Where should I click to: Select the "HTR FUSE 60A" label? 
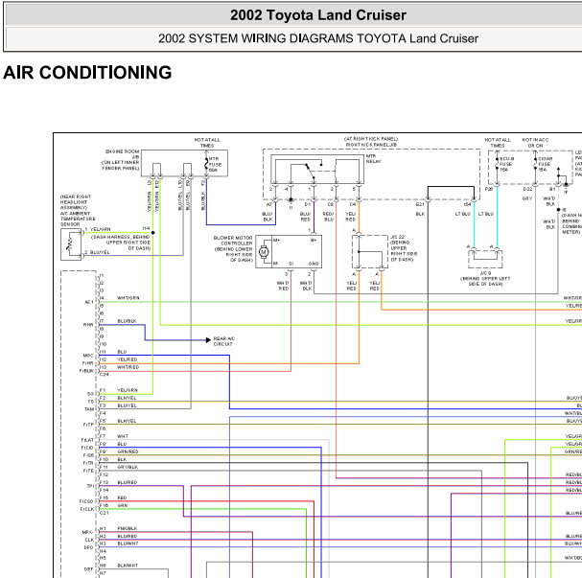(216, 164)
